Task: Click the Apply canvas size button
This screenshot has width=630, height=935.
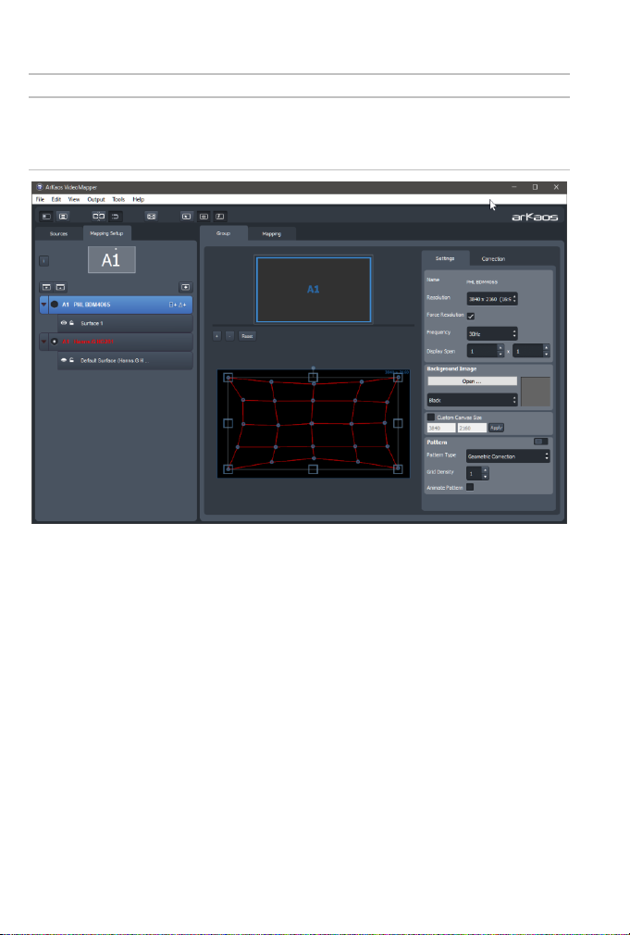Action: coord(497,428)
